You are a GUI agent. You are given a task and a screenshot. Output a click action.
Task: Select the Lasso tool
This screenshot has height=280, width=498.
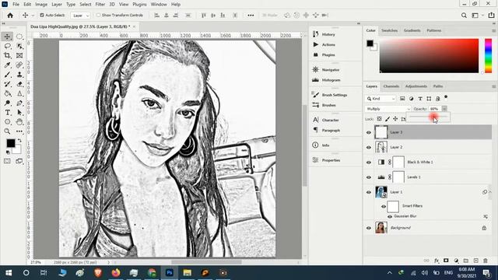tap(7, 46)
